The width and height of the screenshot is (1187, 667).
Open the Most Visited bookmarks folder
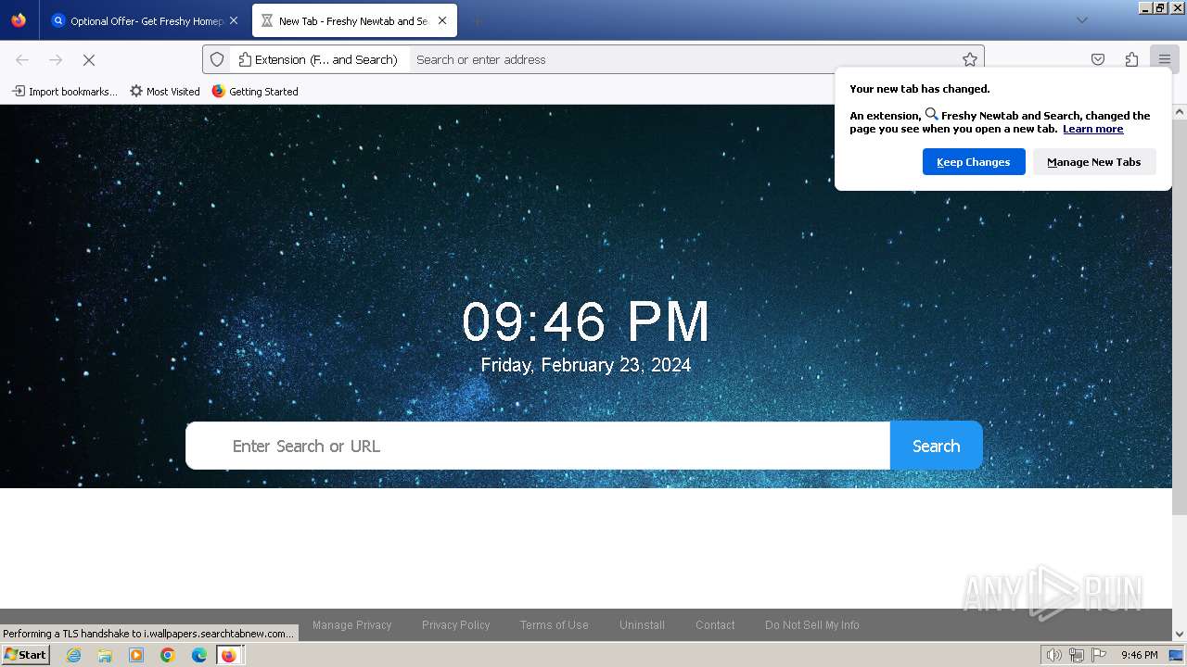165,91
